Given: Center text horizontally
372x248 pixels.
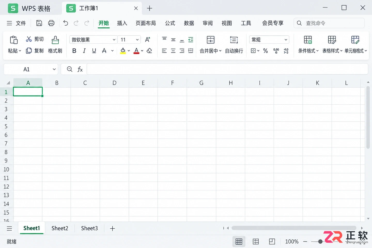Looking at the screenshot, I should 173,51.
